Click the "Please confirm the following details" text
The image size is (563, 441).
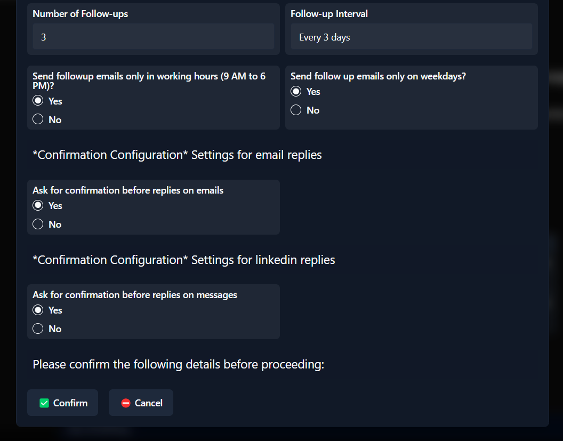point(178,365)
